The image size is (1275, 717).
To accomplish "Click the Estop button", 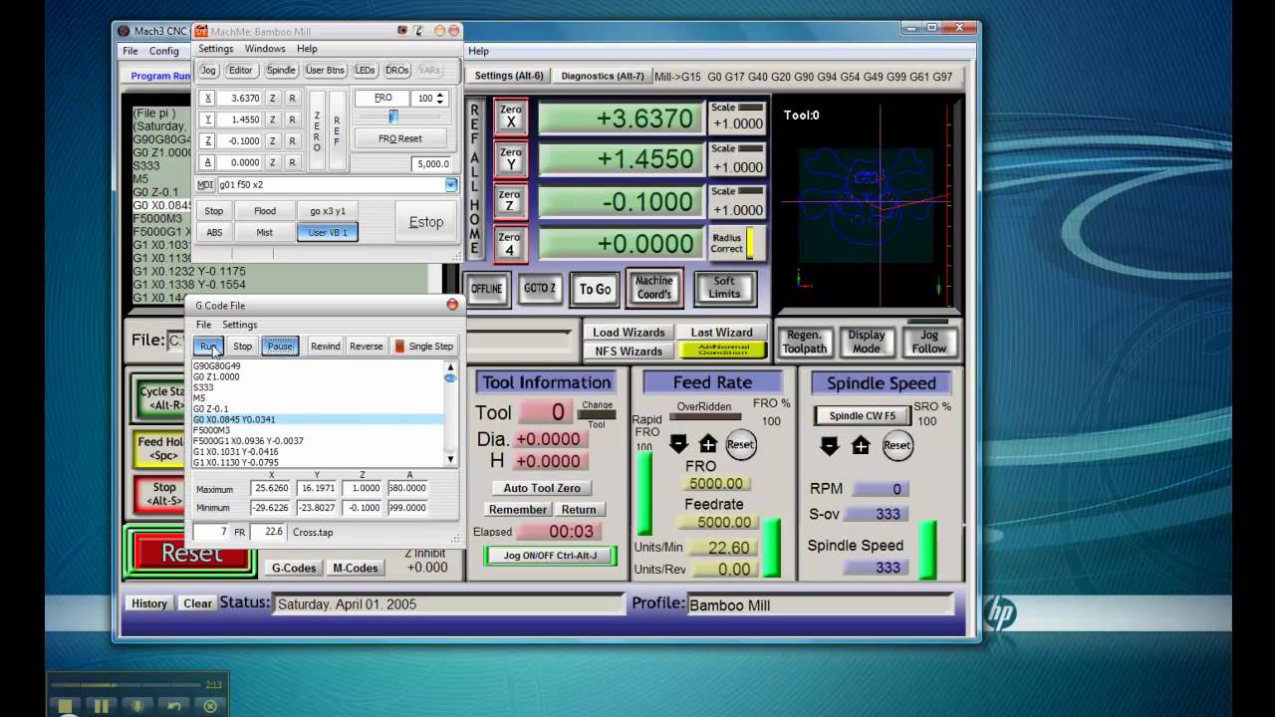I will [426, 222].
